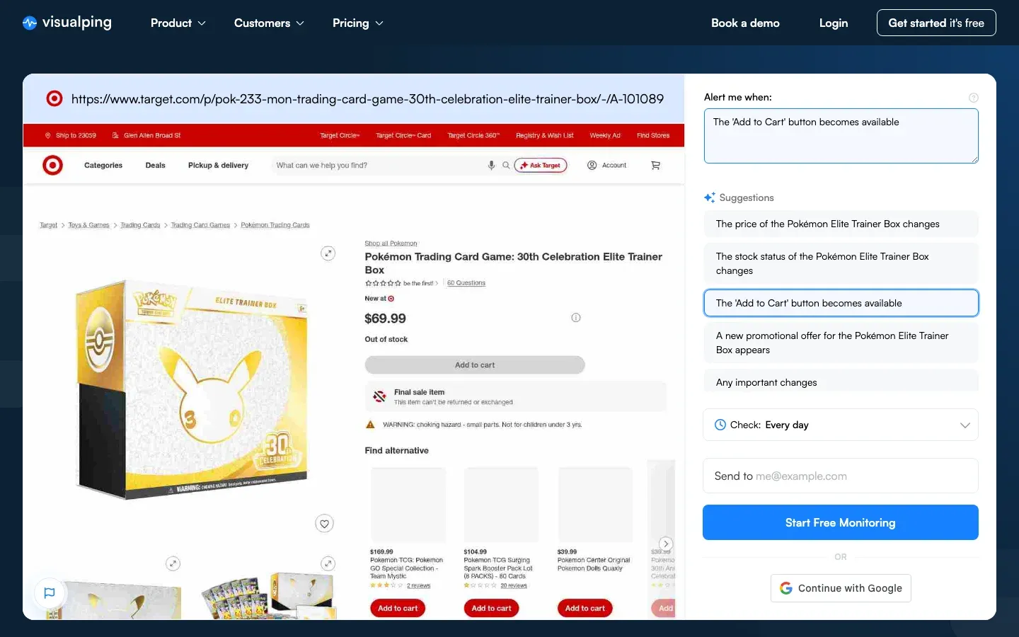Open Target Circle link in red bar

tap(340, 135)
